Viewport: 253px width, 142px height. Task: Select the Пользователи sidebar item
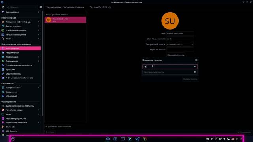tap(20, 49)
